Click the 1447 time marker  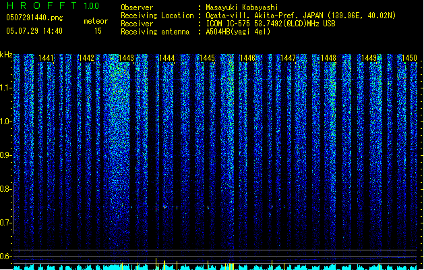click(x=288, y=58)
